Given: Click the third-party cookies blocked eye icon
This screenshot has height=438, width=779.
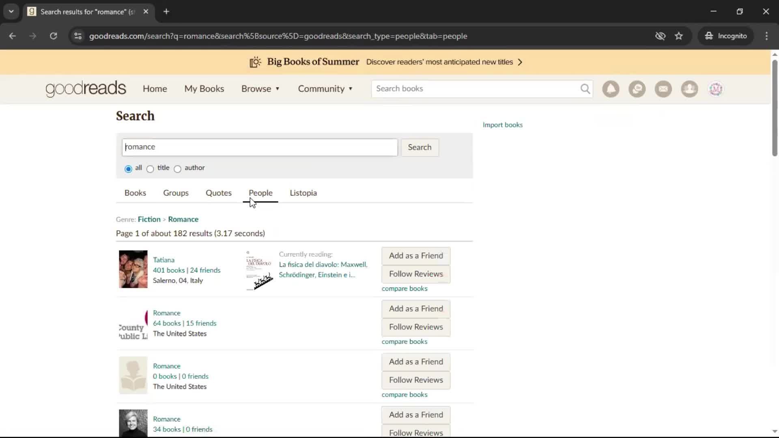Looking at the screenshot, I should tap(660, 36).
